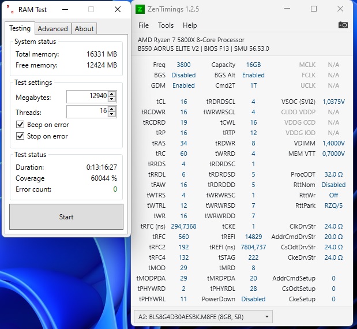Image resolution: width=357 pixels, height=329 pixels.
Task: Click the tRTP value 12
Action: [253, 133]
